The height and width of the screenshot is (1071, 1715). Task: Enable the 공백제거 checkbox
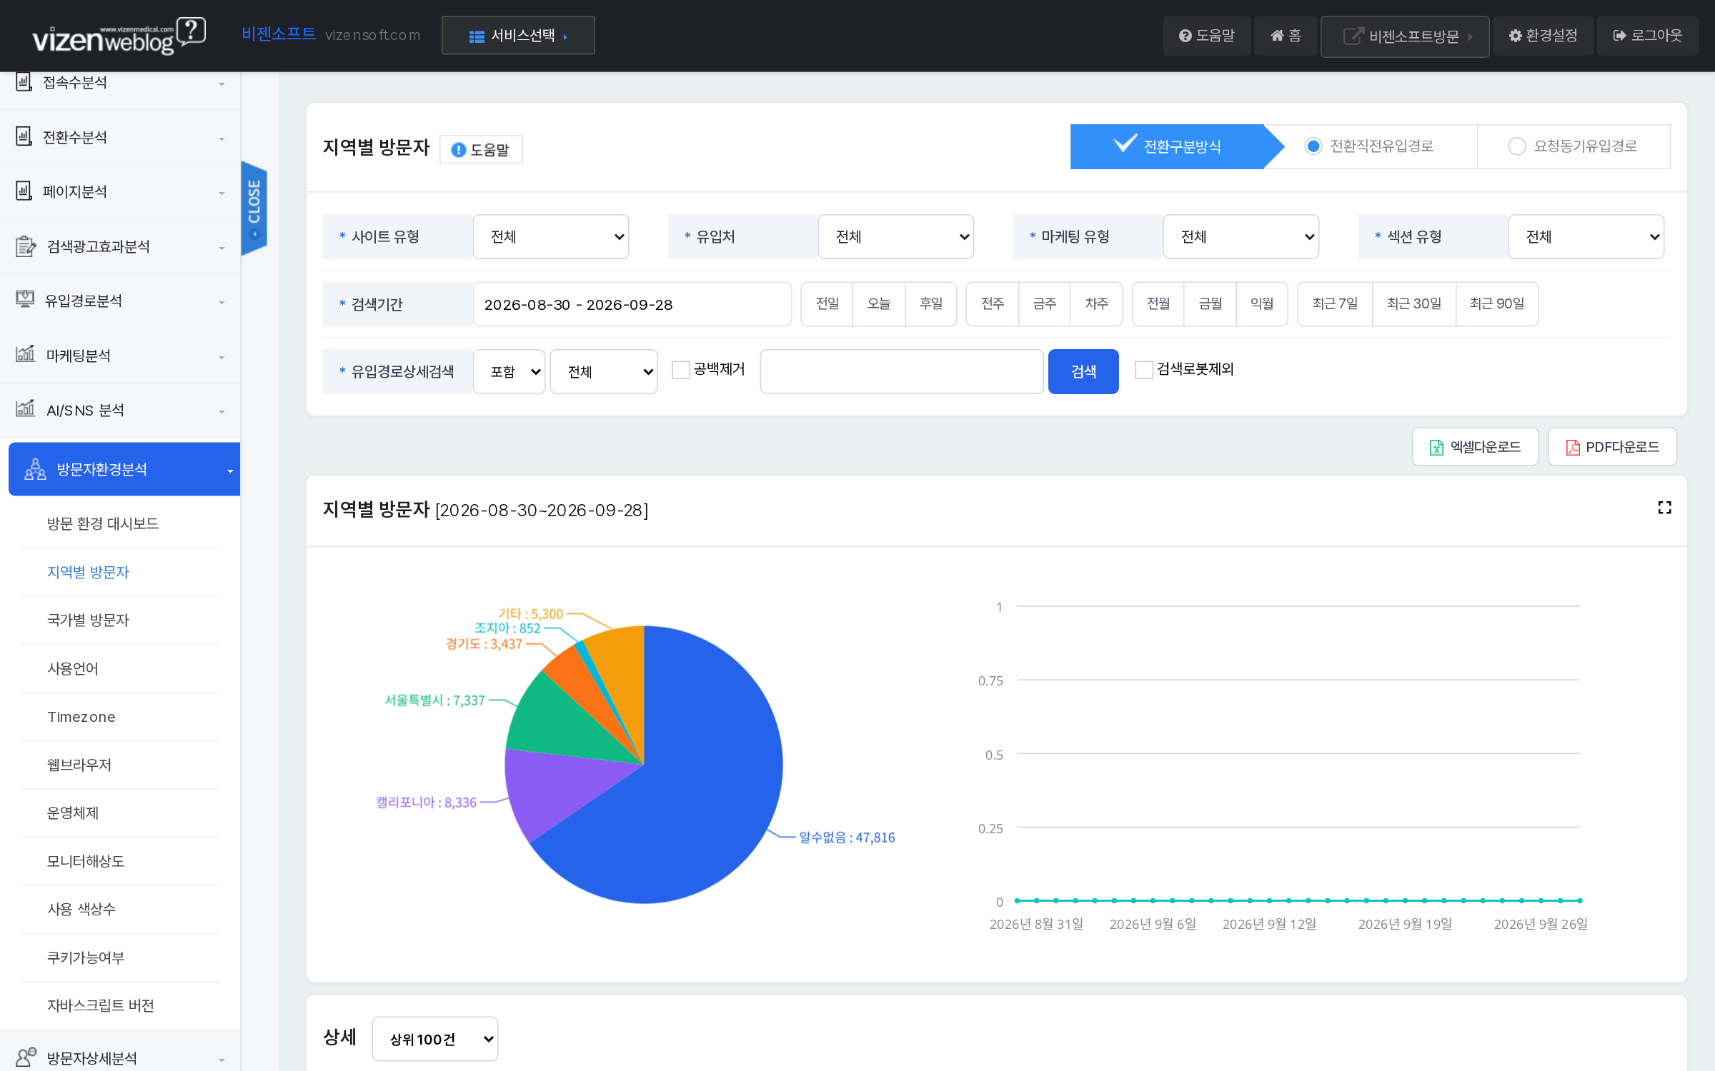coord(681,370)
